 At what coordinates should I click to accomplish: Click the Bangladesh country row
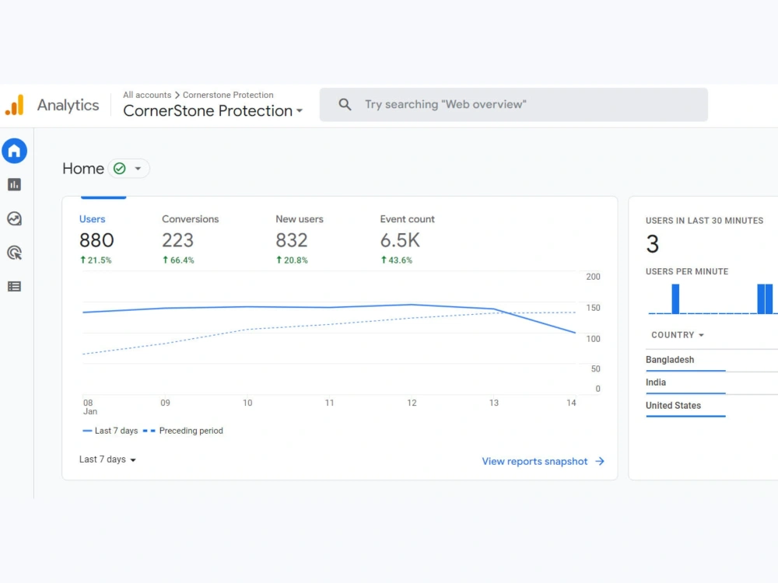point(712,361)
